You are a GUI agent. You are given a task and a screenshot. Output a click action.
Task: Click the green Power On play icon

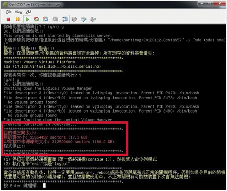(27, 19)
